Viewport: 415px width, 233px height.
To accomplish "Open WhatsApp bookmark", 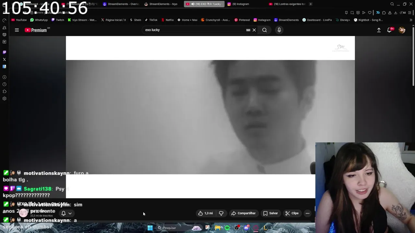I will click(39, 20).
